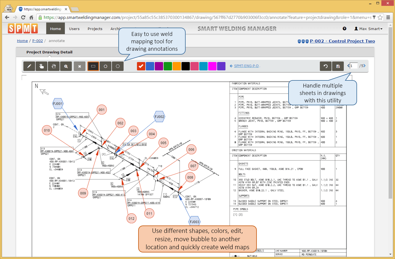The width and height of the screenshot is (395, 259).
Task: Pick the pink color swatch
Action: coord(195,66)
